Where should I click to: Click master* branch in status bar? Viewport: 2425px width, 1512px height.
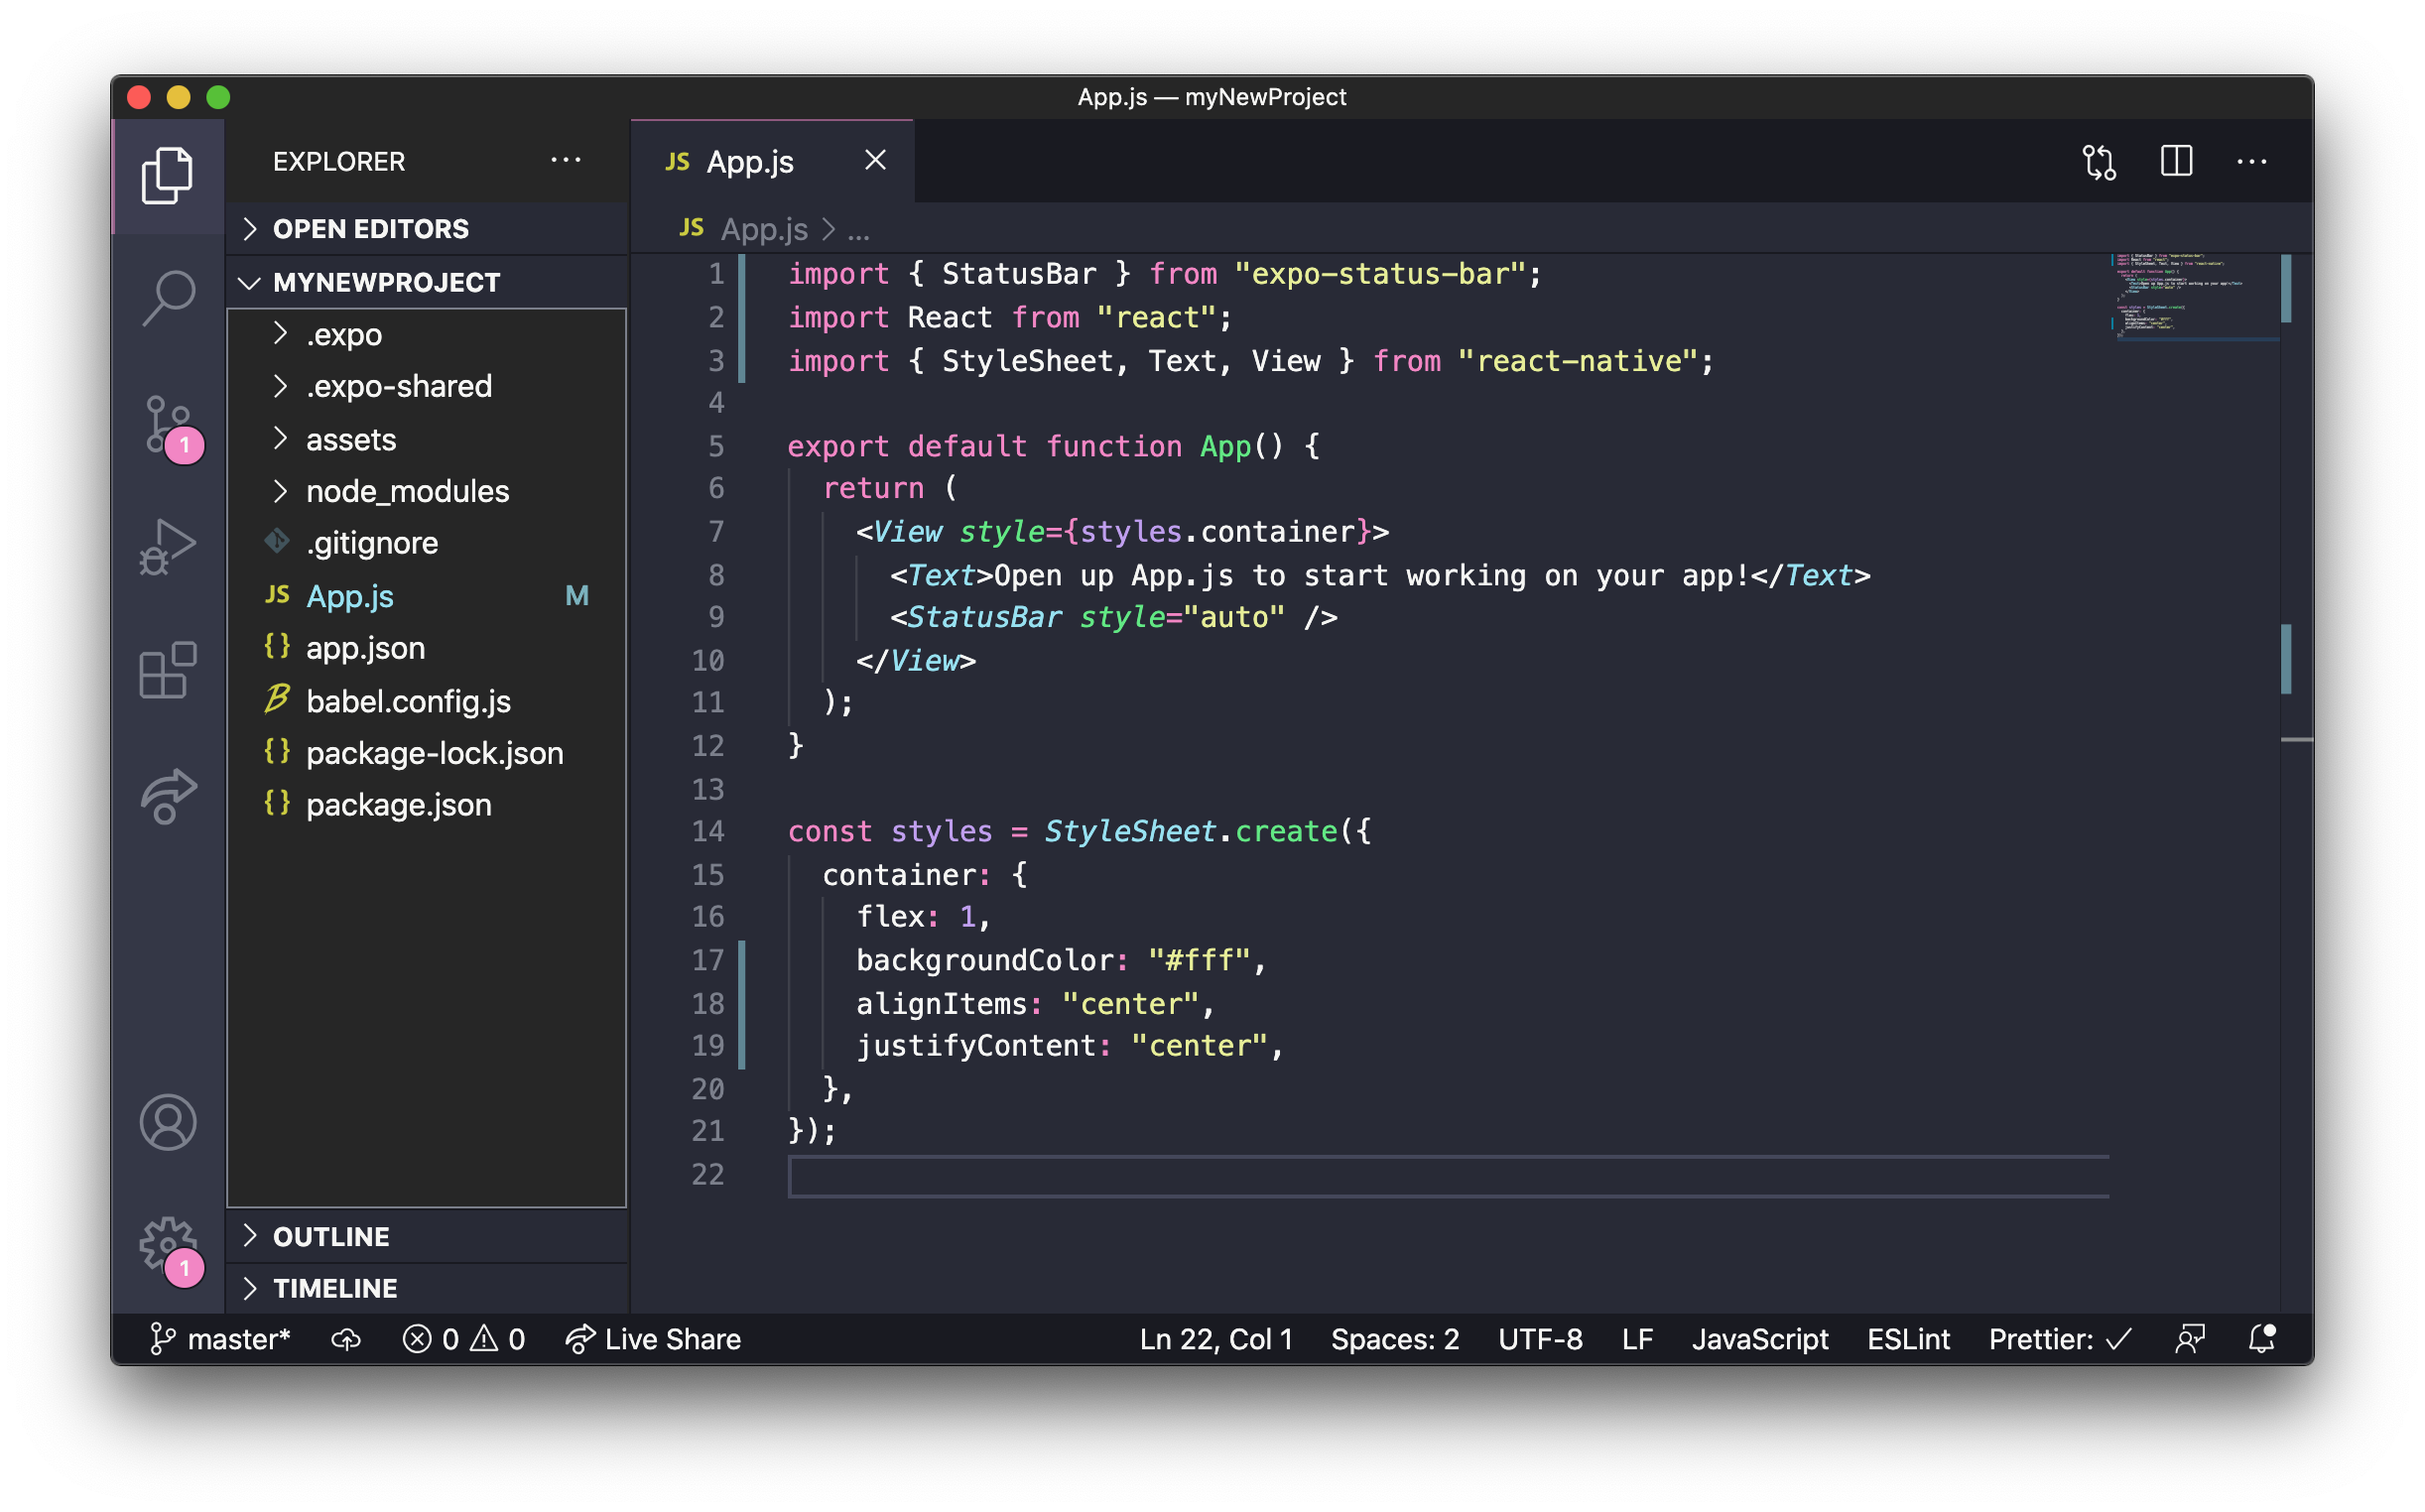tap(219, 1339)
